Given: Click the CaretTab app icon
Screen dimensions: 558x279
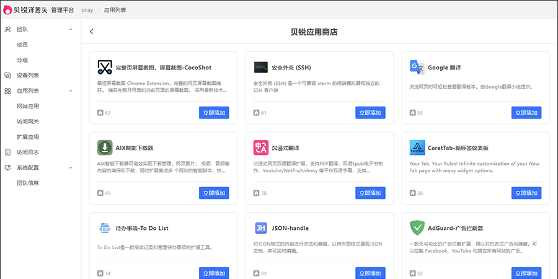Looking at the screenshot, I should click(x=417, y=148).
